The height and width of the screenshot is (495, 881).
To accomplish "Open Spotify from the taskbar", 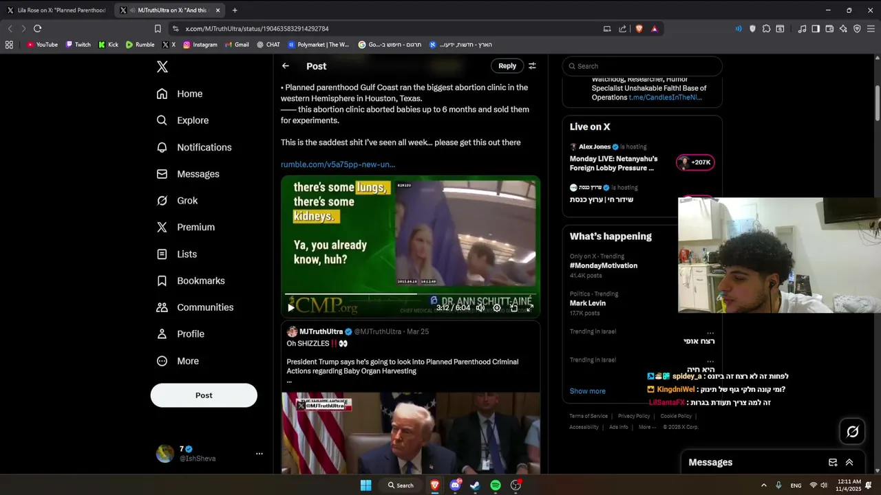I will (496, 485).
